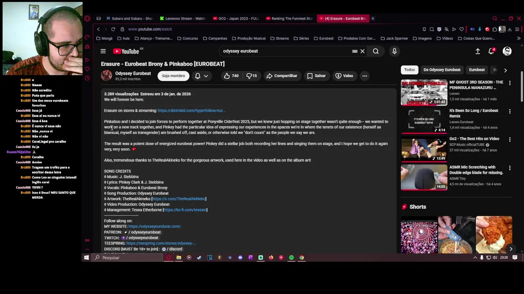The height and width of the screenshot is (294, 524).
Task: Open the Windows action center icon
Action: tap(515, 258)
